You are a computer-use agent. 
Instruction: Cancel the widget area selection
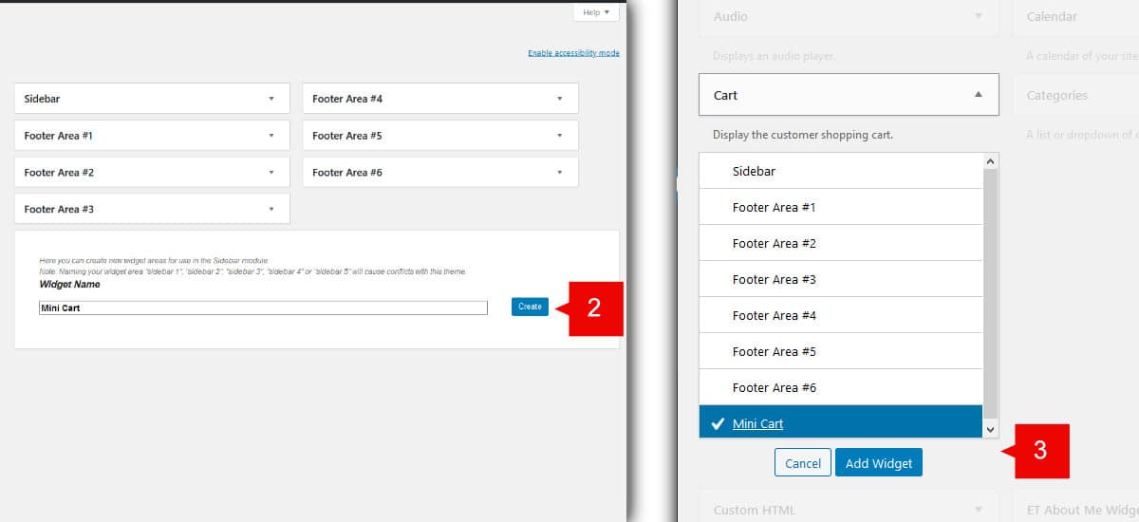tap(803, 463)
